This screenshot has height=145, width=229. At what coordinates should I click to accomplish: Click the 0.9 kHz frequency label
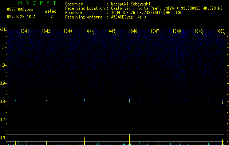3,83
